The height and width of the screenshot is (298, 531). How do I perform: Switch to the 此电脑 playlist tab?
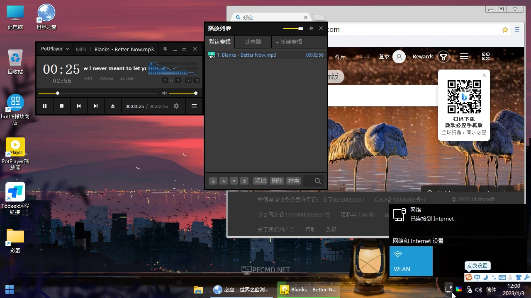[253, 42]
